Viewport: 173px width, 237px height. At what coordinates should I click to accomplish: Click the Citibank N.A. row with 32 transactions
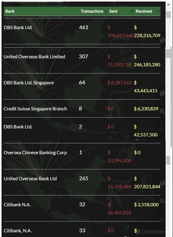coord(82,208)
